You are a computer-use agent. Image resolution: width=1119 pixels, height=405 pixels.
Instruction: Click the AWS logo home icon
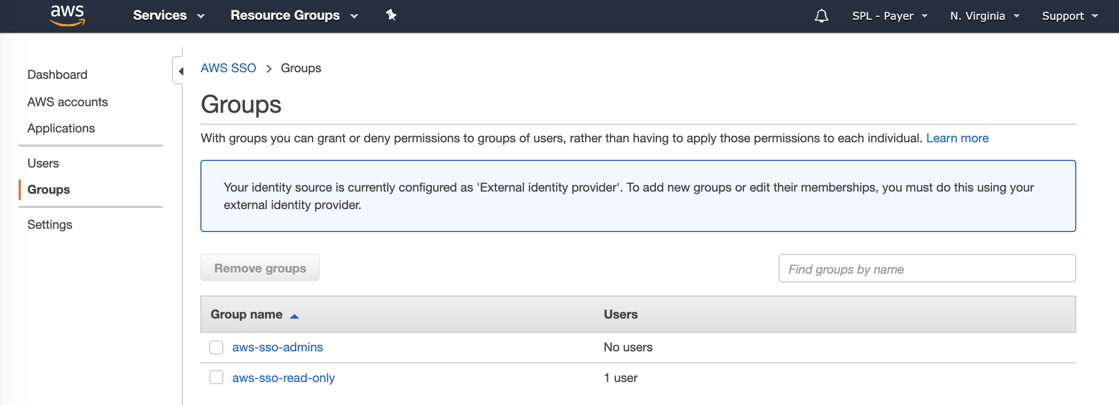click(x=67, y=16)
